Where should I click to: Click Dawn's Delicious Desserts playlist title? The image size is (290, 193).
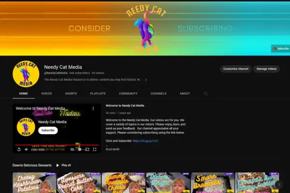[x=32, y=165]
